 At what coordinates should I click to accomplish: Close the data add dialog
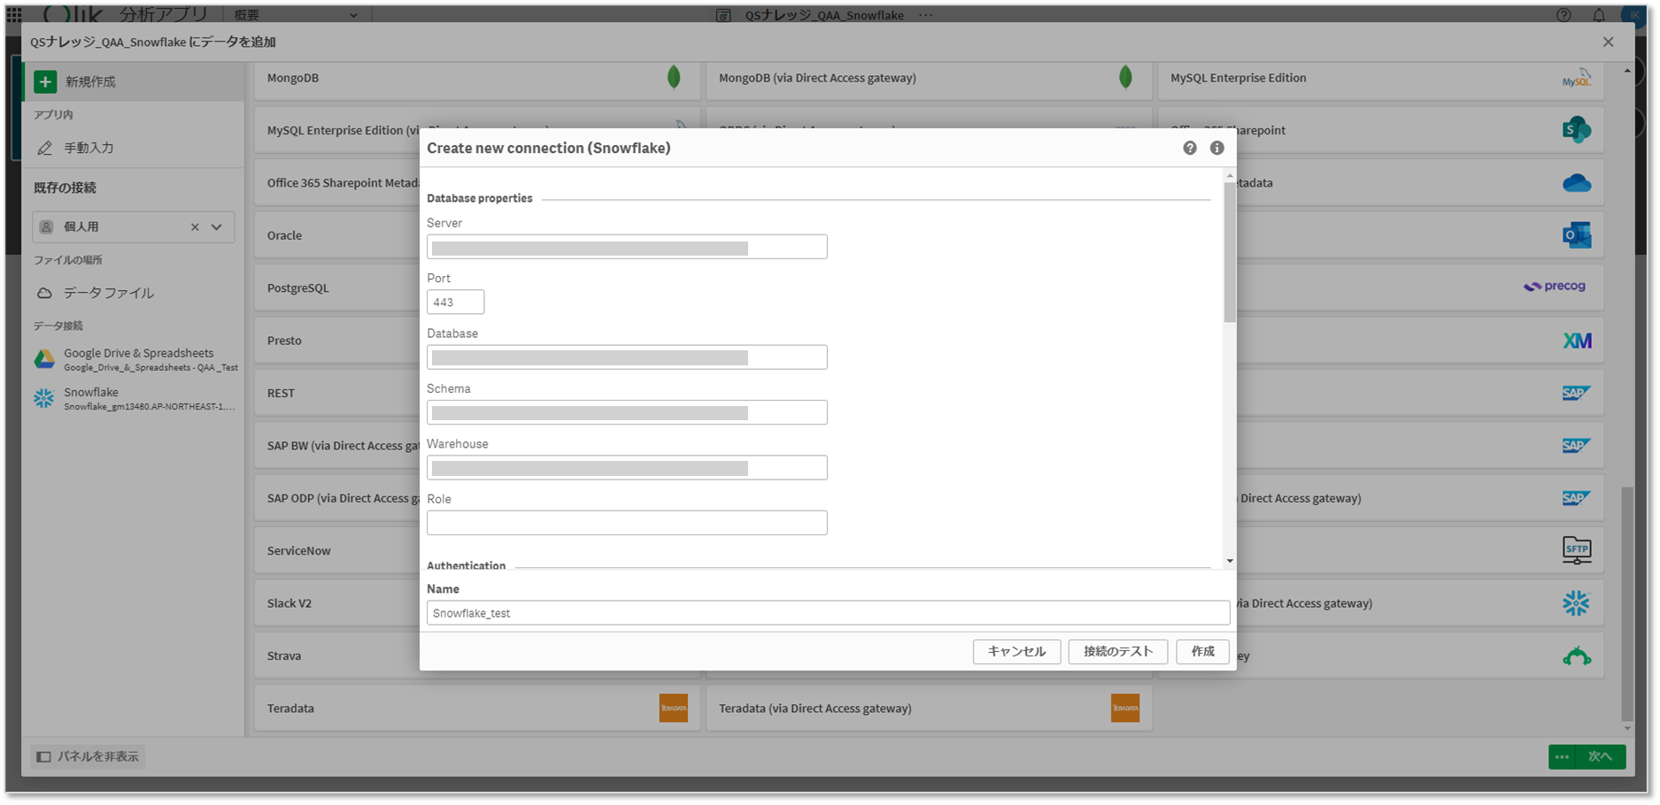pos(1608,42)
